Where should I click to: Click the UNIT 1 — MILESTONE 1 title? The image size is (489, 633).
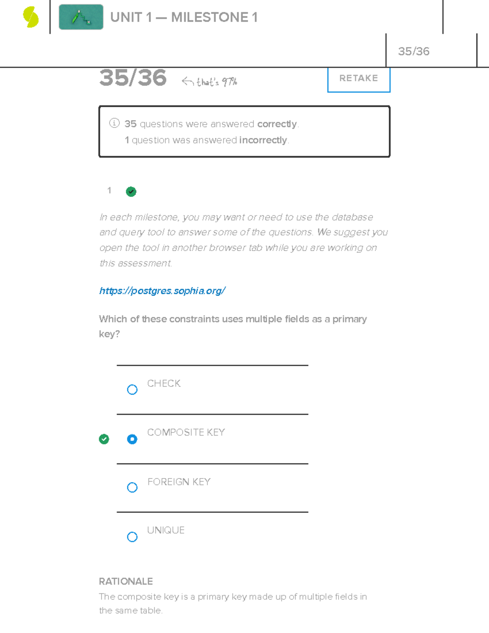coord(184,18)
